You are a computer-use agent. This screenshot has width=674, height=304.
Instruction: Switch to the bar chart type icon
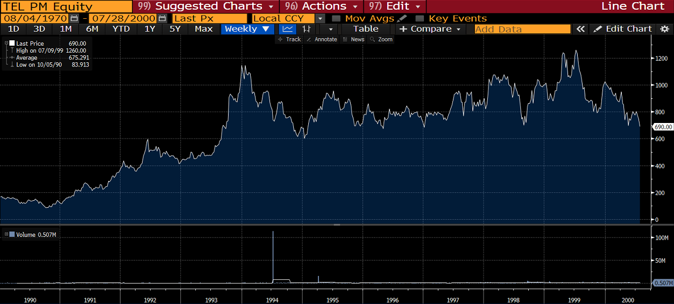[306, 29]
